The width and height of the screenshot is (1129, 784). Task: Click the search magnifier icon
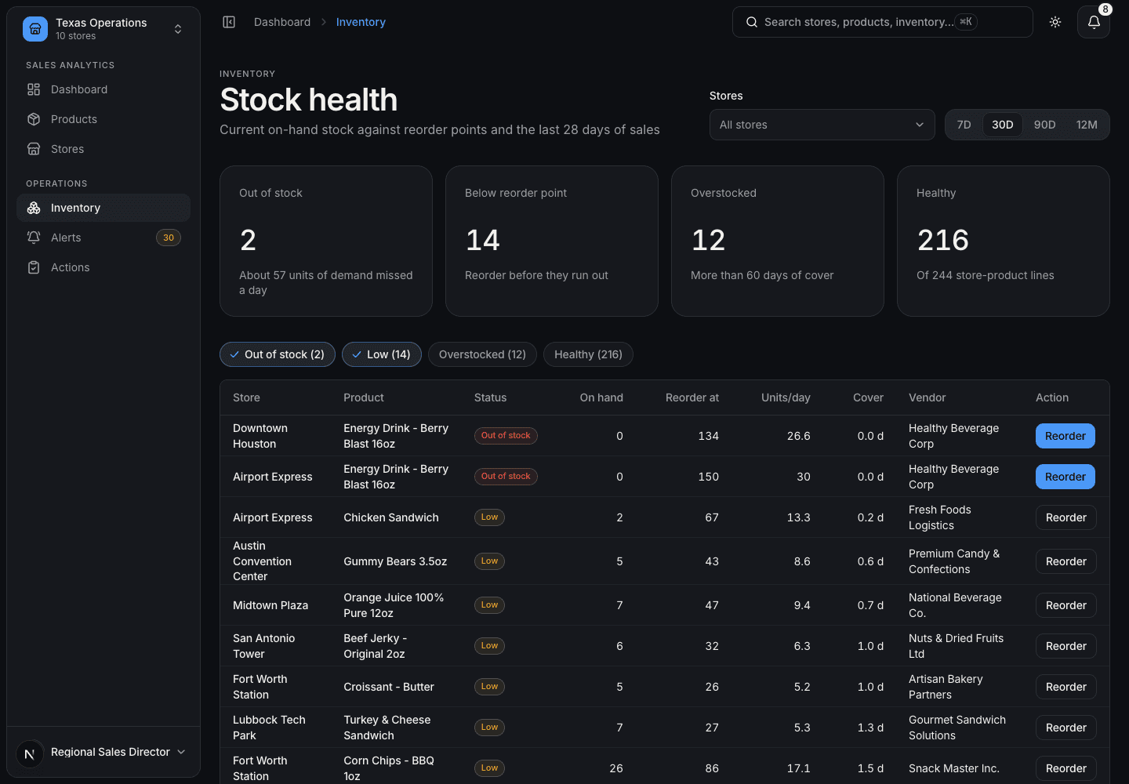751,22
